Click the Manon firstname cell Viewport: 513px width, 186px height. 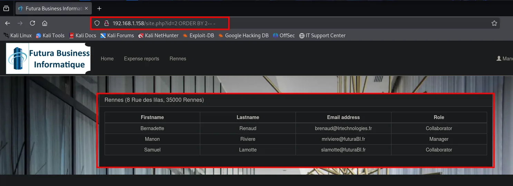(x=152, y=139)
